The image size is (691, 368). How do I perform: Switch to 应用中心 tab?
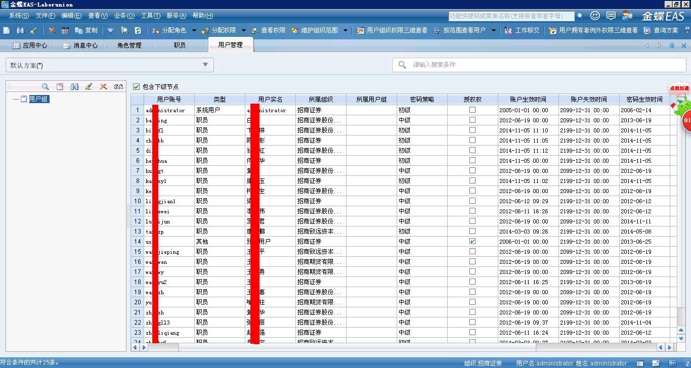(29, 45)
